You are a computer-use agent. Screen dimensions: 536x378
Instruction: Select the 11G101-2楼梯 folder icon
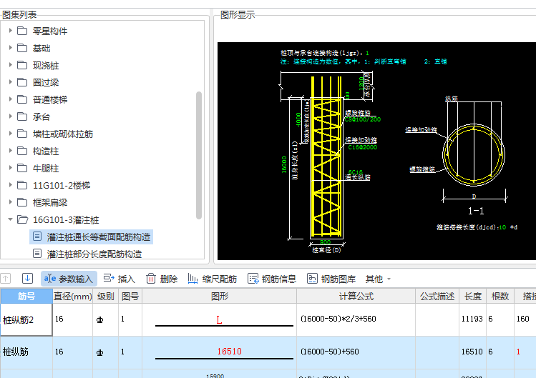[22, 185]
